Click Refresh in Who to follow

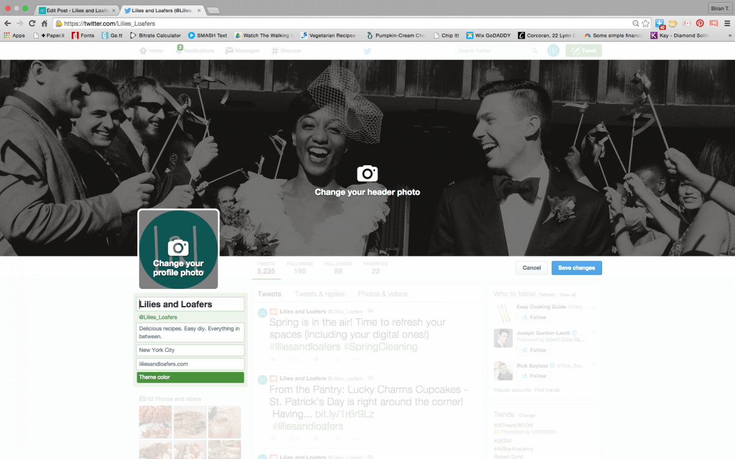coord(548,295)
